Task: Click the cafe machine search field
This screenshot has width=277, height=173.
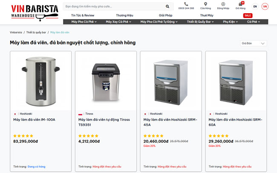Action: coord(113,7)
